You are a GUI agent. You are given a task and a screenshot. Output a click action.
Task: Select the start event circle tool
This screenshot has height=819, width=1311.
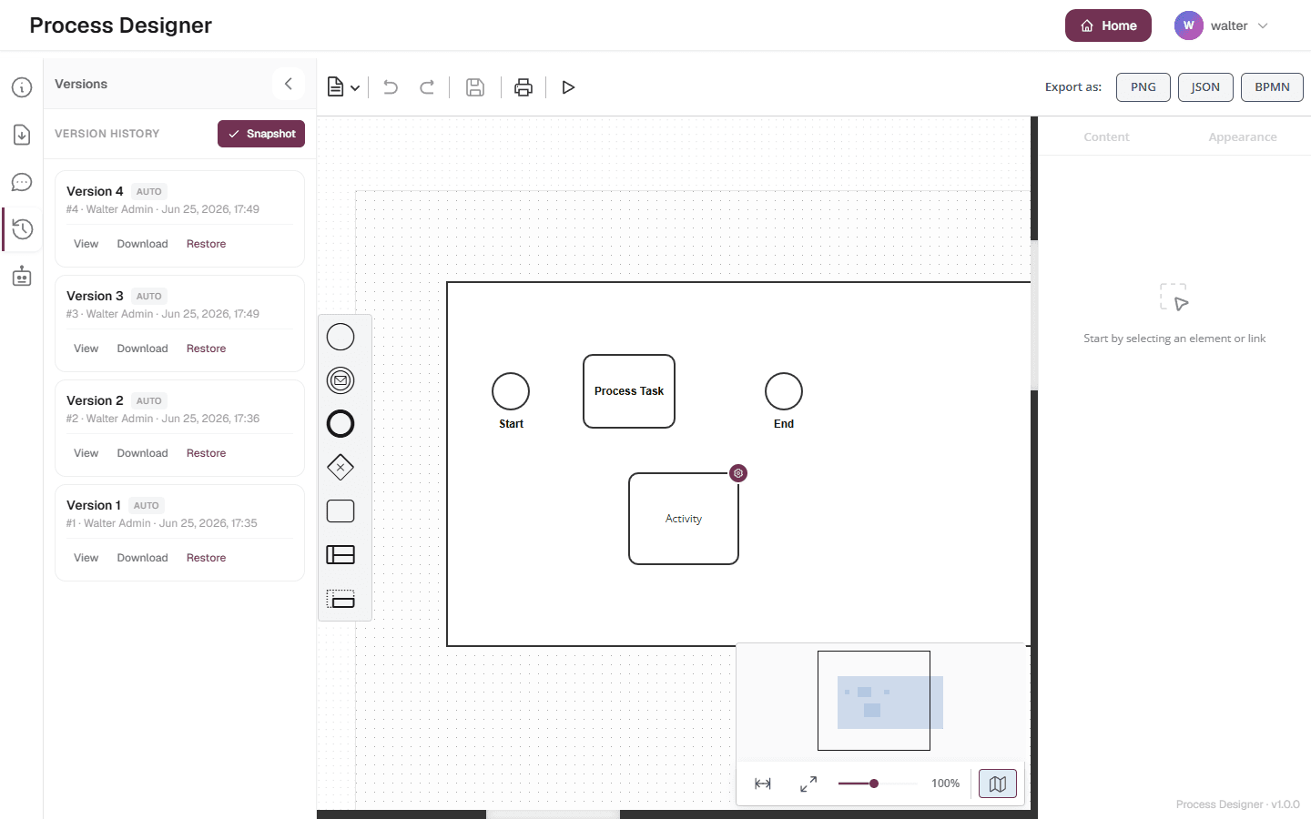pyautogui.click(x=340, y=337)
